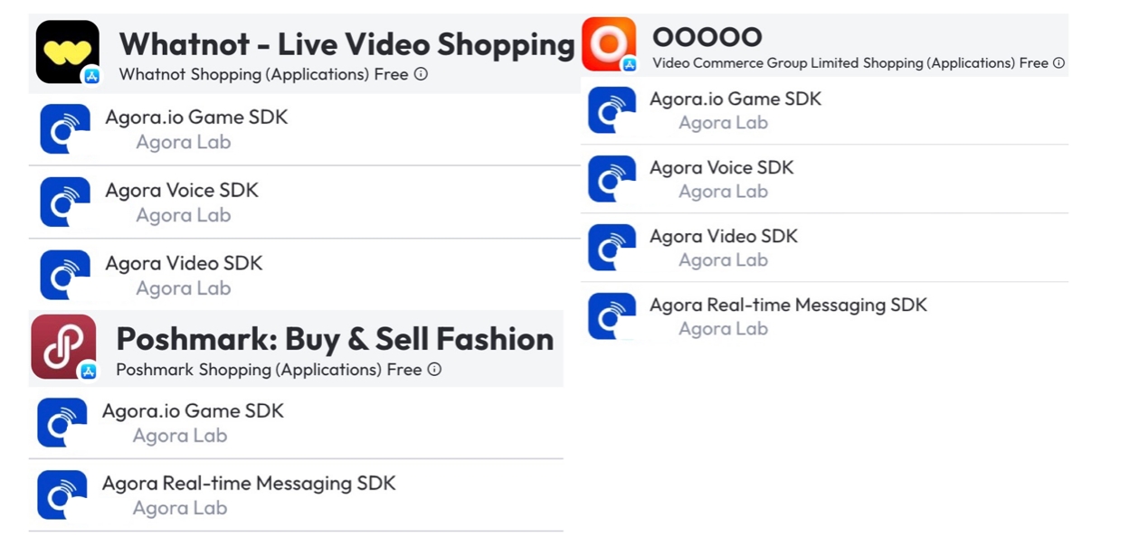Click the info icon next to Whatnot Free

point(421,74)
